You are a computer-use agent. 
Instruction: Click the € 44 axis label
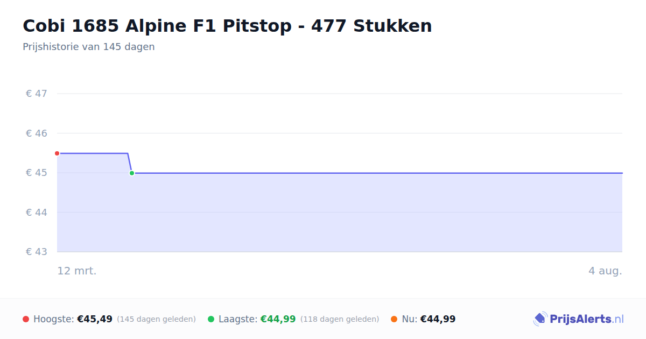37,213
